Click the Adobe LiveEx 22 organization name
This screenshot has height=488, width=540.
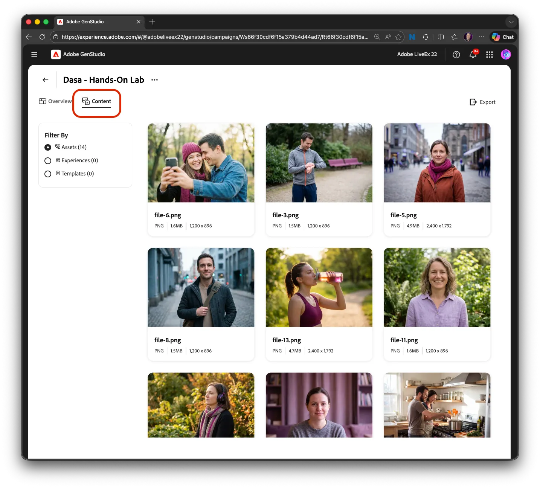pyautogui.click(x=417, y=54)
